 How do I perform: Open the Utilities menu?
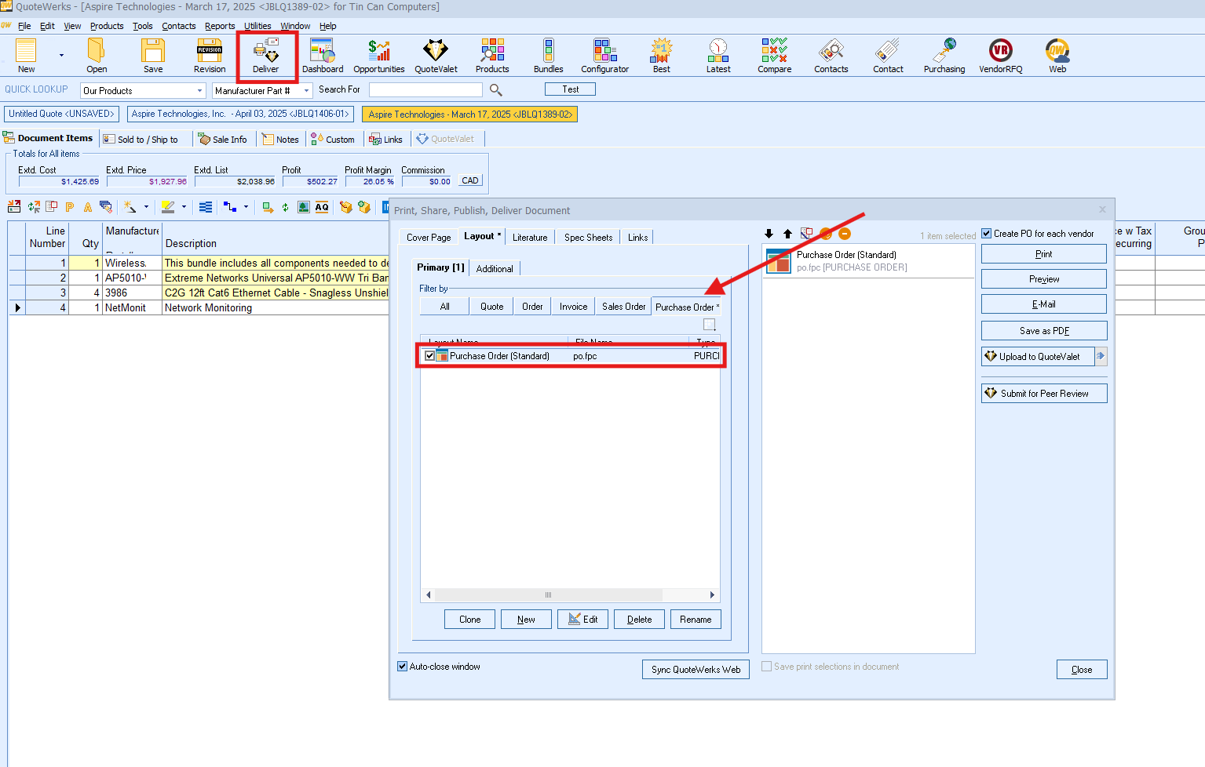click(x=257, y=26)
